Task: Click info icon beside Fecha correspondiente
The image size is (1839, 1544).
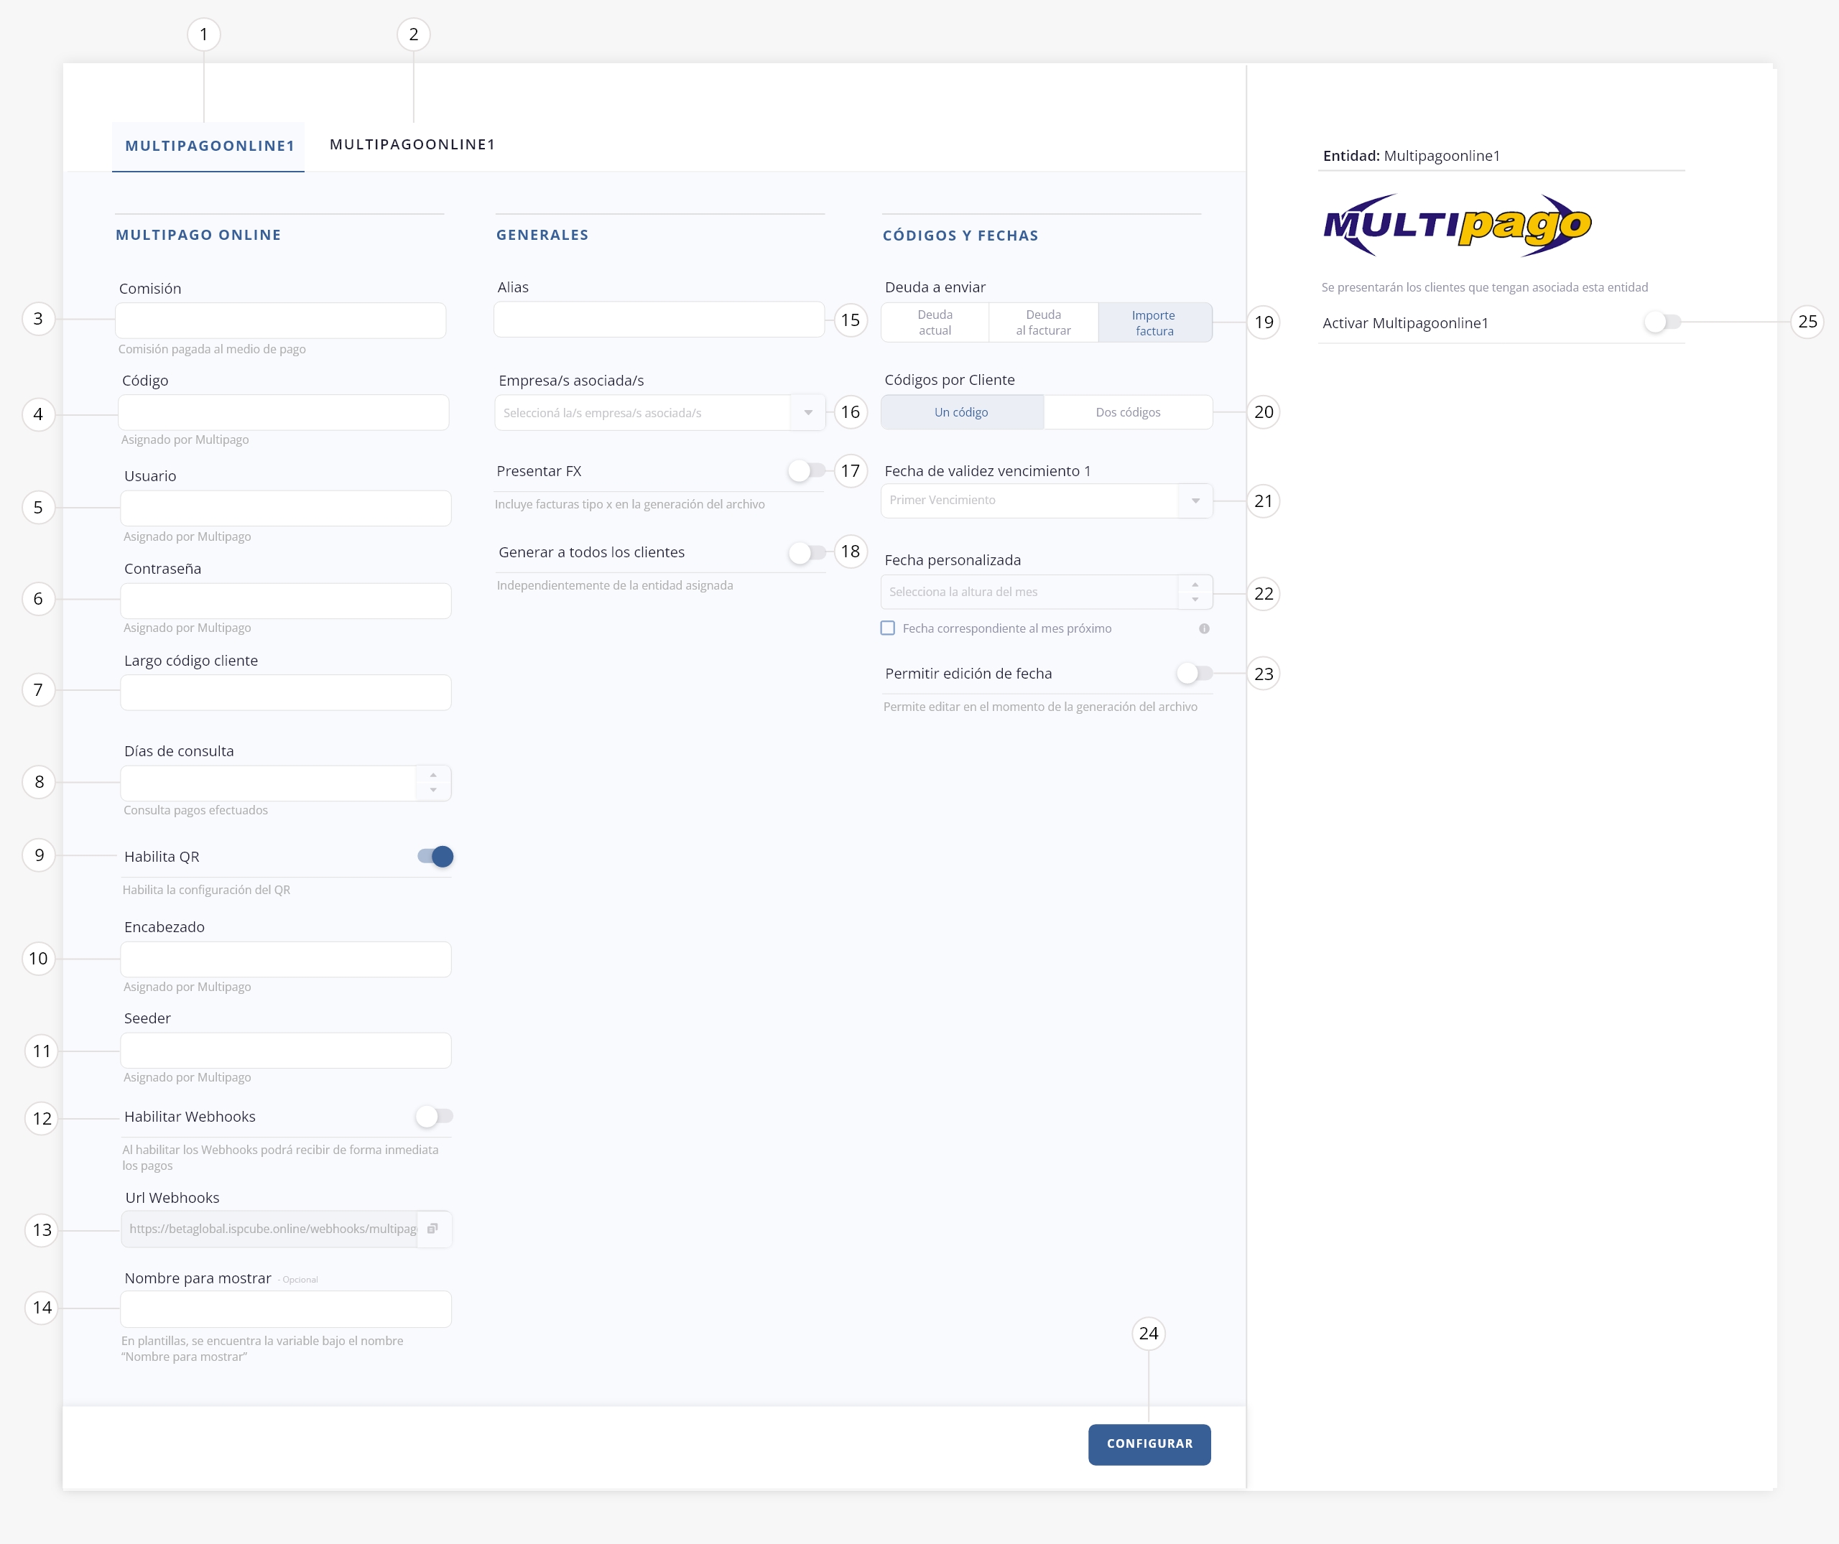Action: (x=1204, y=628)
